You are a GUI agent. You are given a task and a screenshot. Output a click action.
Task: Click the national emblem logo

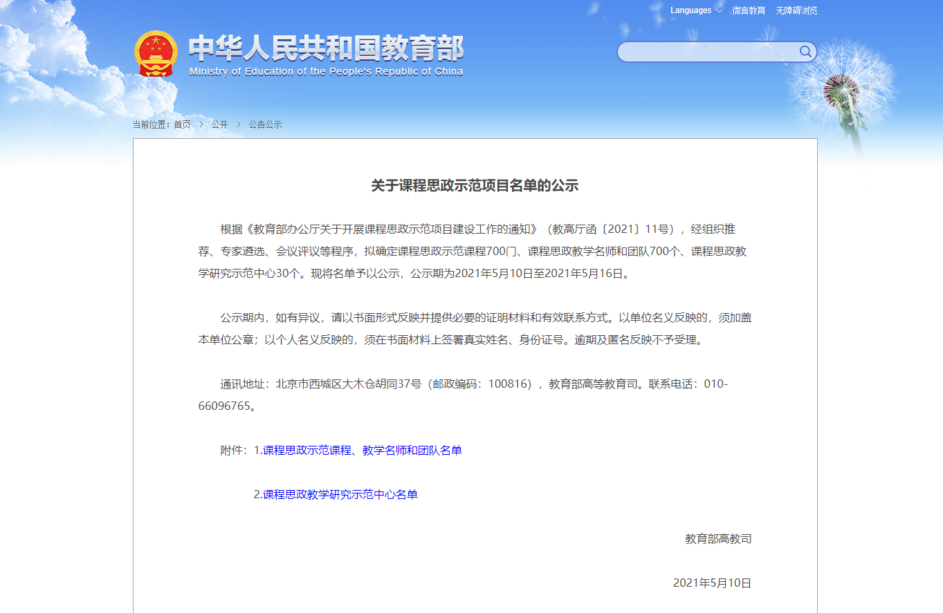click(156, 53)
